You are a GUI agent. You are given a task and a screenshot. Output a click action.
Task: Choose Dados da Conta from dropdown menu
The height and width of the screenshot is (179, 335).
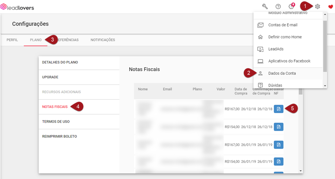[282, 73]
